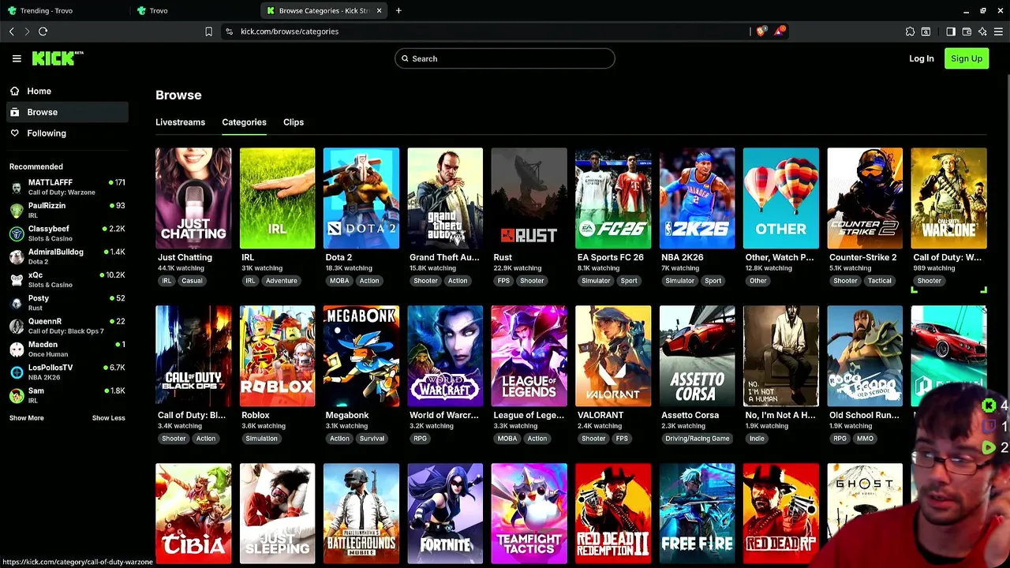Click the address bar URL
This screenshot has height=568, width=1010.
tap(290, 32)
